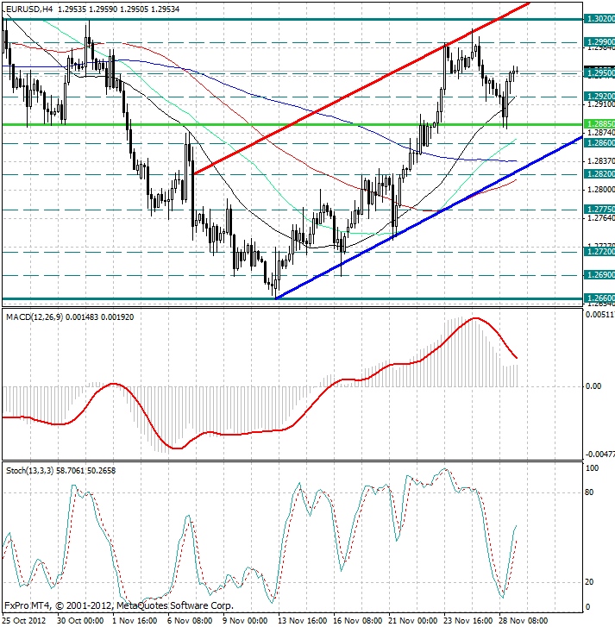Select the green horizontal line at 1.2885
The image size is (615, 627).
292,124
